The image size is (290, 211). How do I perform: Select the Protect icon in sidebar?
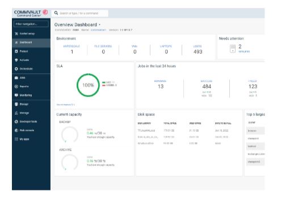[16, 51]
